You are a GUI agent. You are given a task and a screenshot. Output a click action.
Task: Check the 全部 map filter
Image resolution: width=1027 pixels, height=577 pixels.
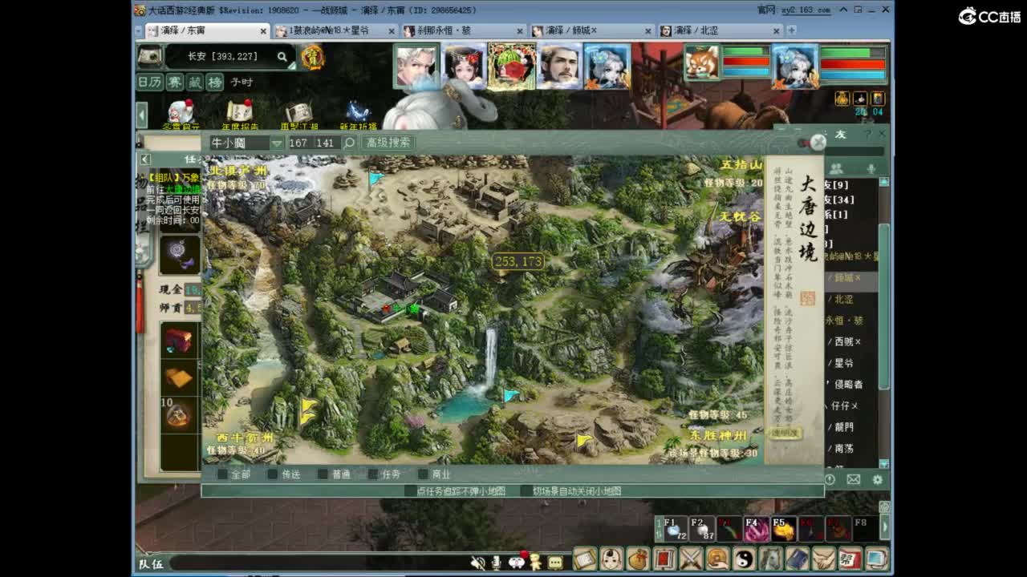[x=223, y=474]
